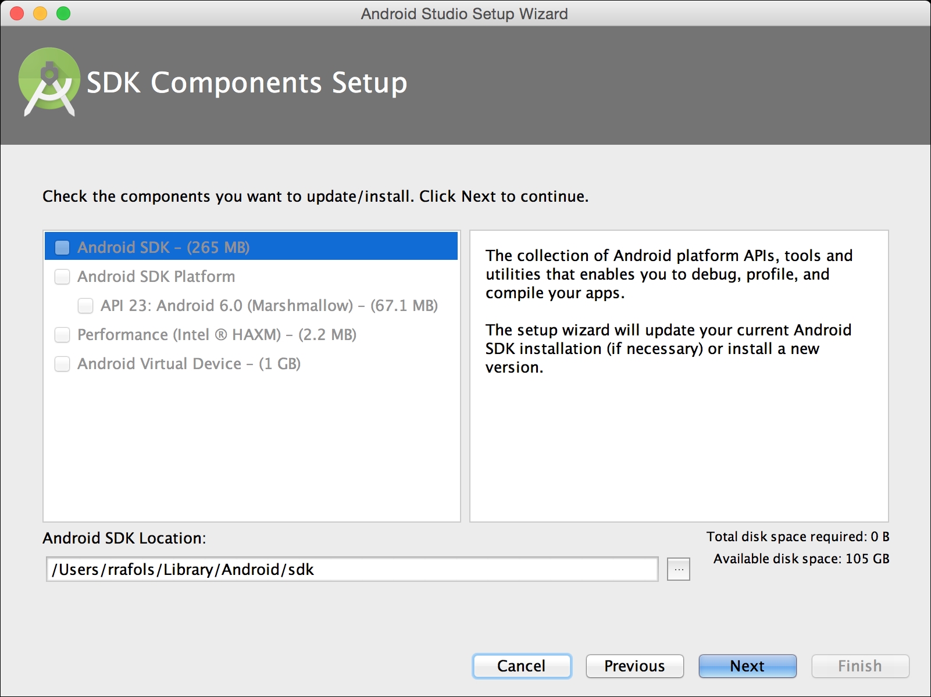Enable API 23 Android 6.0 Marshmallow checkbox
This screenshot has height=697, width=931.
[x=85, y=306]
